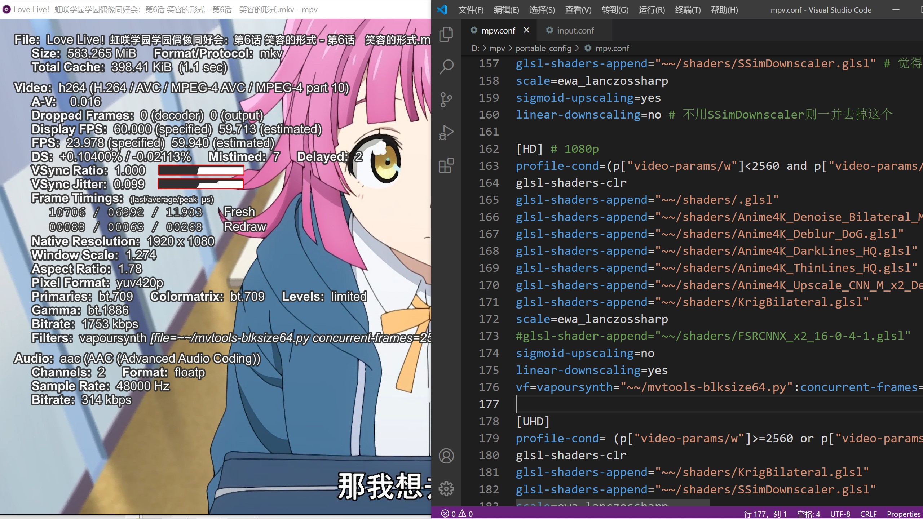Close the mpv.conf editor tab
Image resolution: width=923 pixels, height=519 pixels.
526,30
